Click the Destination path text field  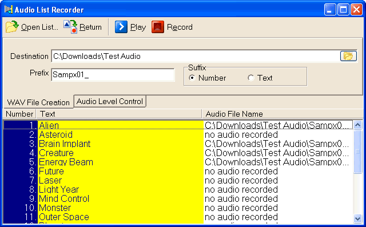pyautogui.click(x=196, y=56)
